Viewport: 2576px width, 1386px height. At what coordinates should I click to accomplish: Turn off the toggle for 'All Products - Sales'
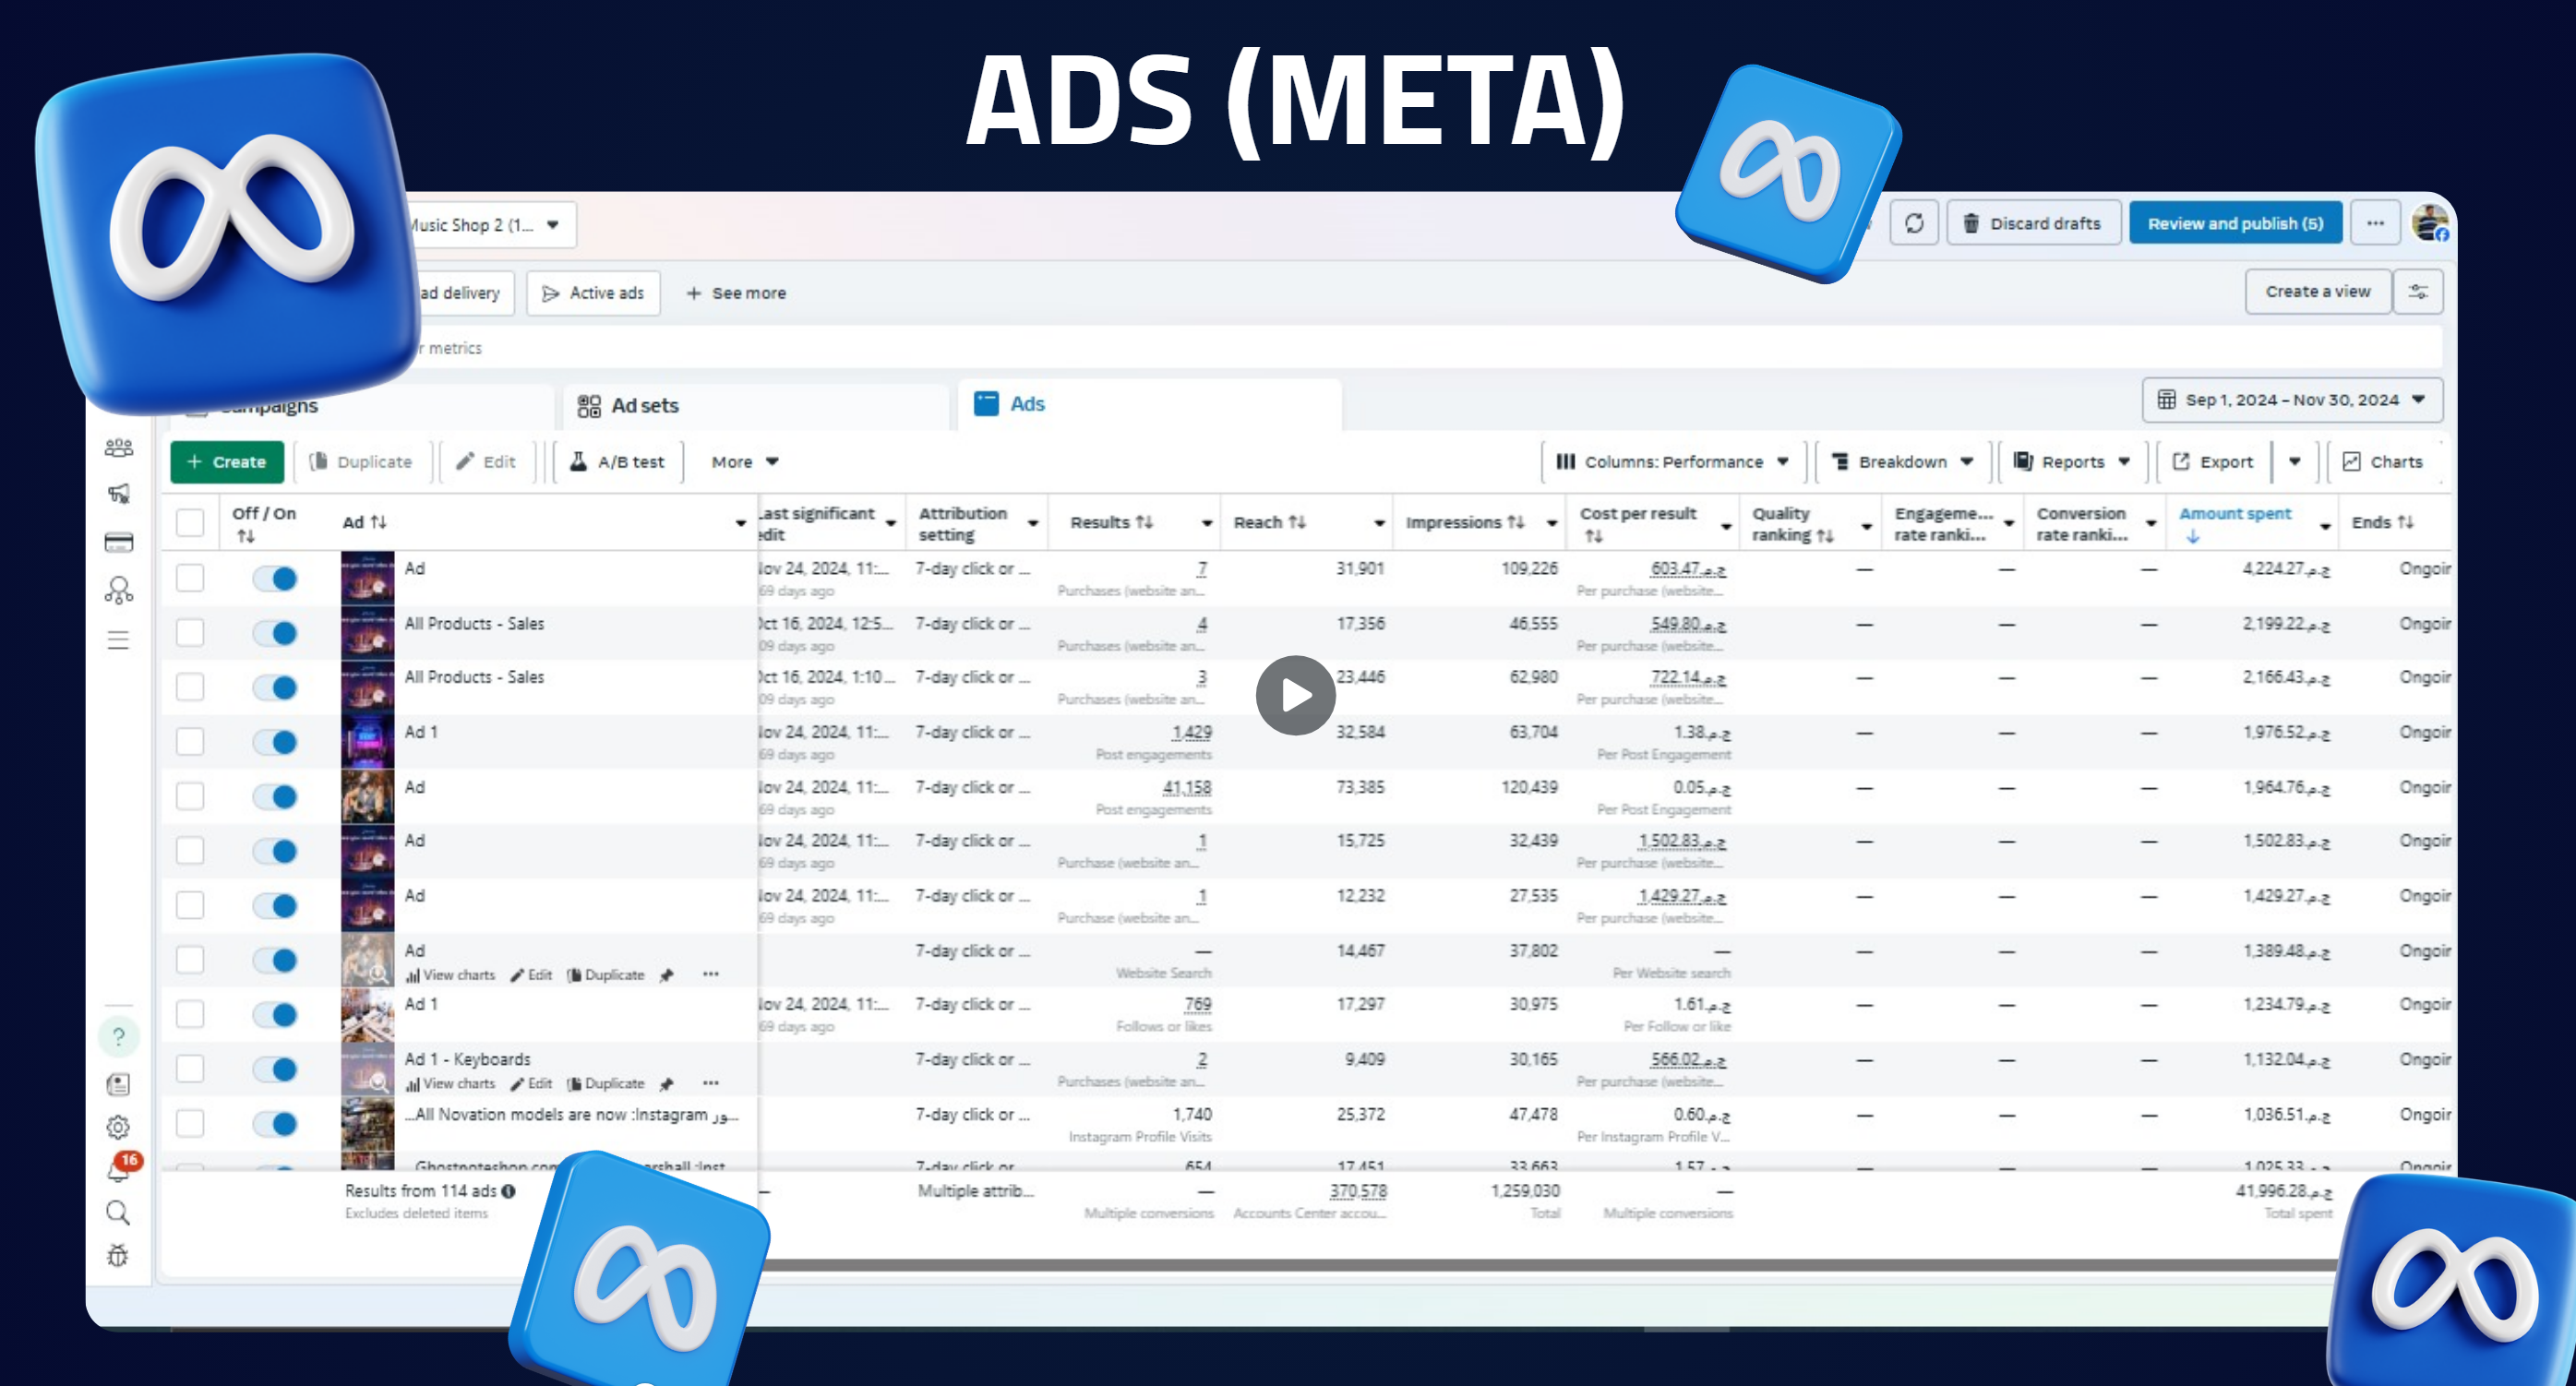pos(276,632)
